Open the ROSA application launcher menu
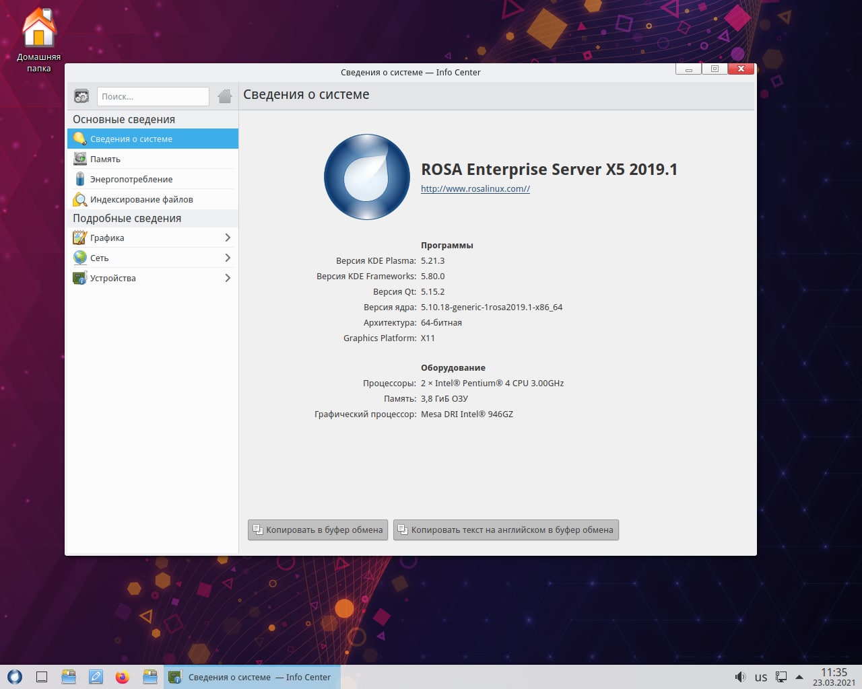This screenshot has width=862, height=689. tap(15, 677)
